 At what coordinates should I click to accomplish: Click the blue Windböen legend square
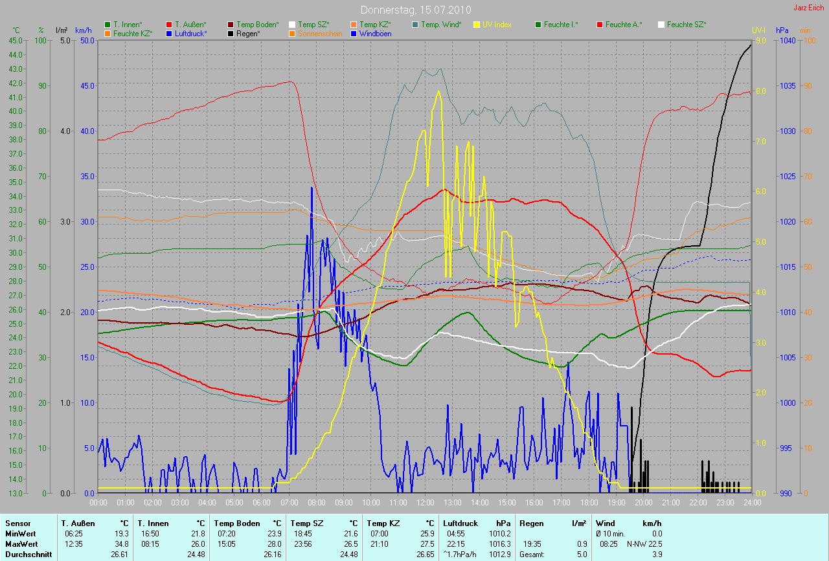pyautogui.click(x=354, y=34)
